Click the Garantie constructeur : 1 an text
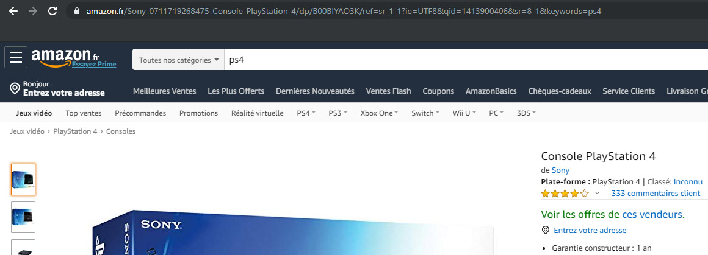Viewport: 708px width, 255px height. (x=601, y=248)
